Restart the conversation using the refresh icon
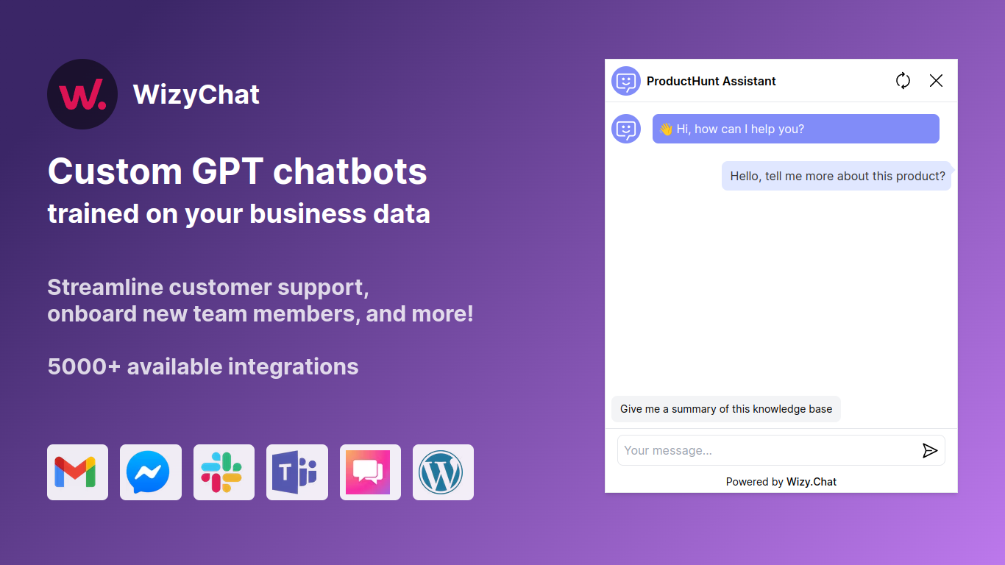 [903, 81]
